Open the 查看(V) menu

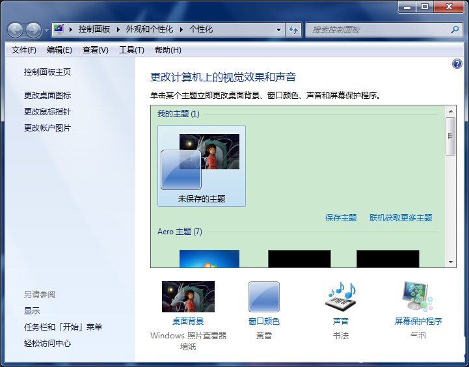(96, 50)
